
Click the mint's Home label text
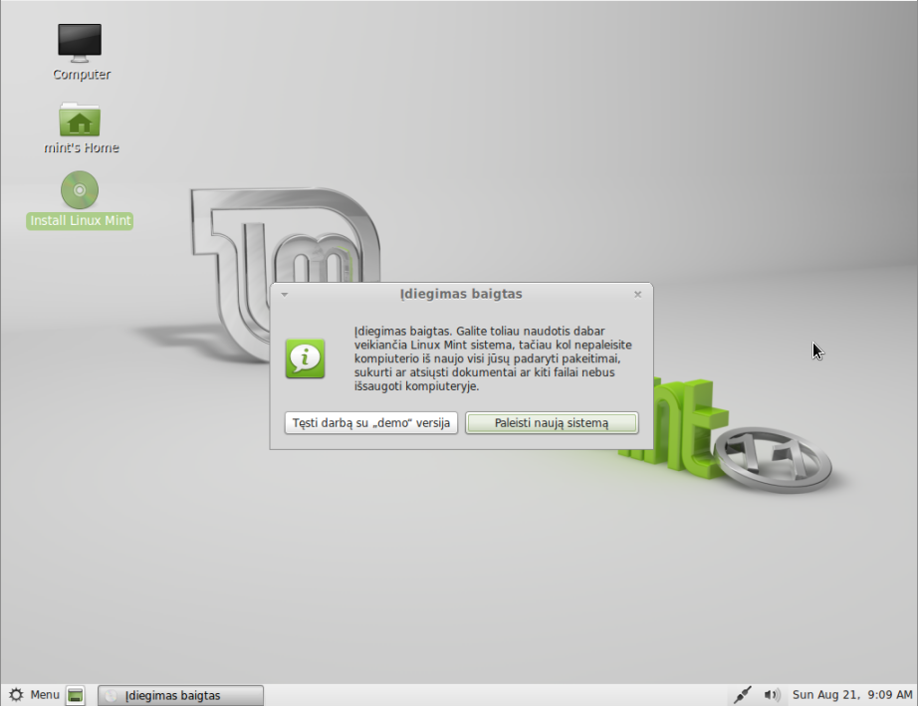click(82, 147)
